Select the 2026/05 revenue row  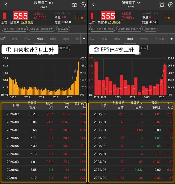[44, 146]
